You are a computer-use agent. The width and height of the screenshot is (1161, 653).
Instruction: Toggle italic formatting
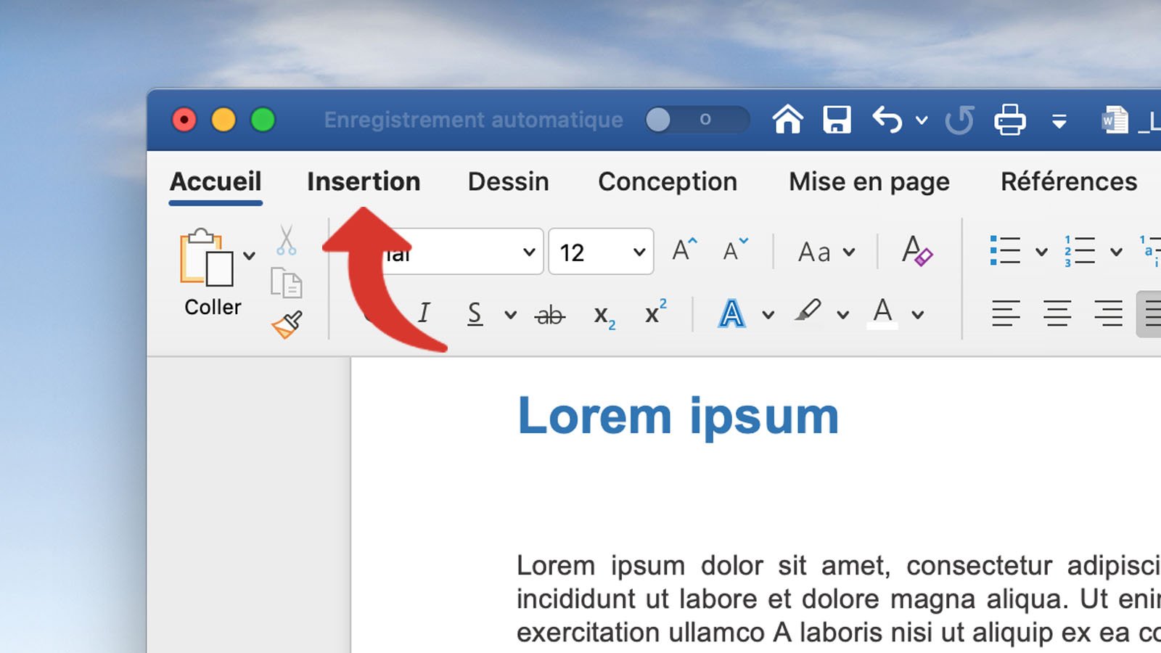[423, 313]
